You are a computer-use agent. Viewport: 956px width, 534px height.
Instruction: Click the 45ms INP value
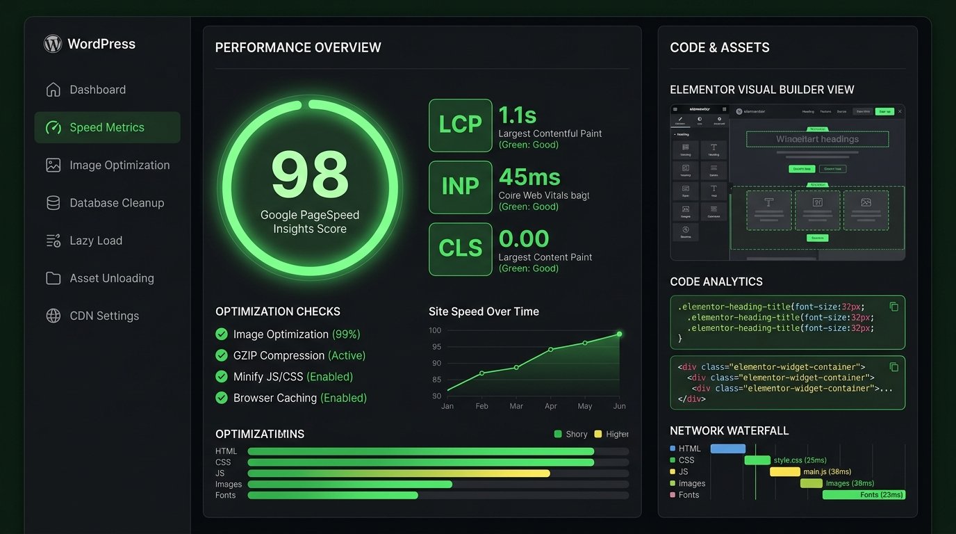click(x=529, y=177)
